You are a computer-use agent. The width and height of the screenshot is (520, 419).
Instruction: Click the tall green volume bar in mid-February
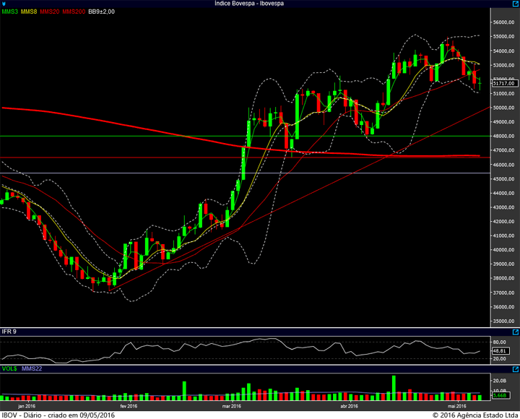tap(184, 391)
